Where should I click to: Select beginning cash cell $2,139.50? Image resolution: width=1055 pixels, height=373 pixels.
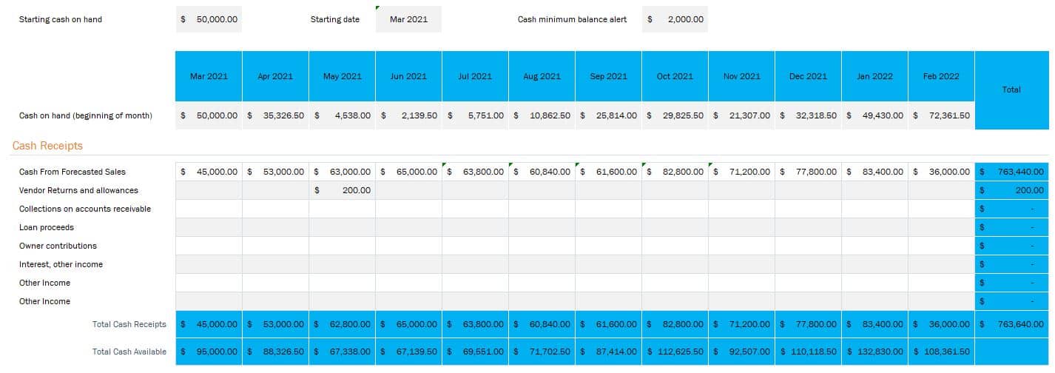pyautogui.click(x=408, y=115)
